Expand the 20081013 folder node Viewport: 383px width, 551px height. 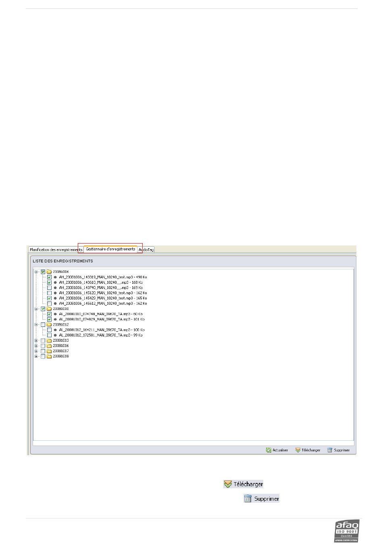[36, 341]
